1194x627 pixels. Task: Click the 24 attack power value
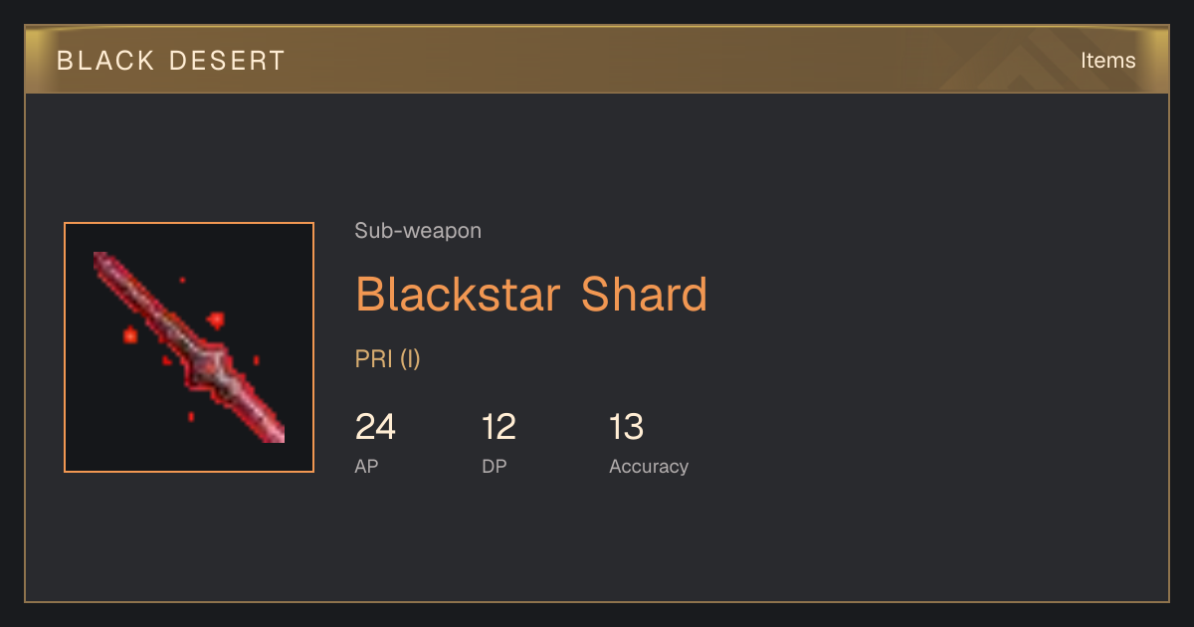[375, 427]
